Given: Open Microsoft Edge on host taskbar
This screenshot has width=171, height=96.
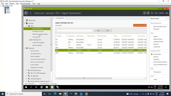Looking at the screenshot, I should click(x=55, y=94).
